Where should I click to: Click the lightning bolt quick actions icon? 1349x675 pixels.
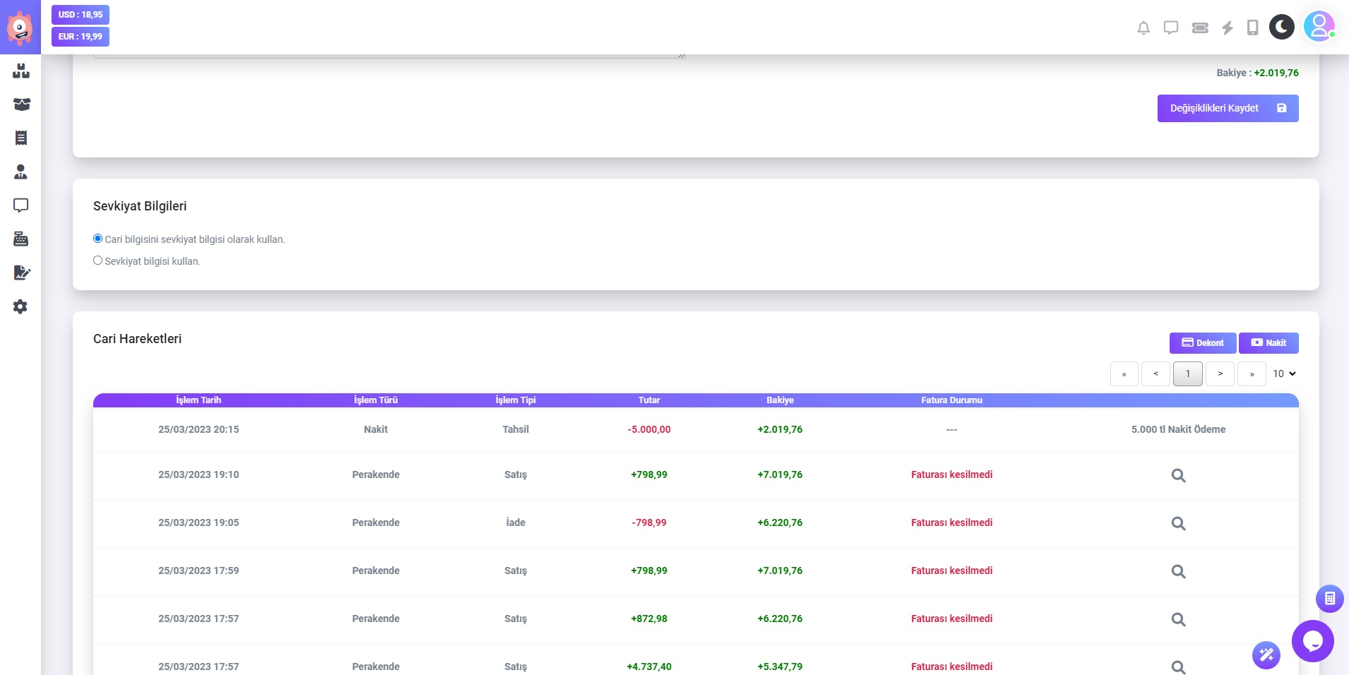click(x=1228, y=28)
